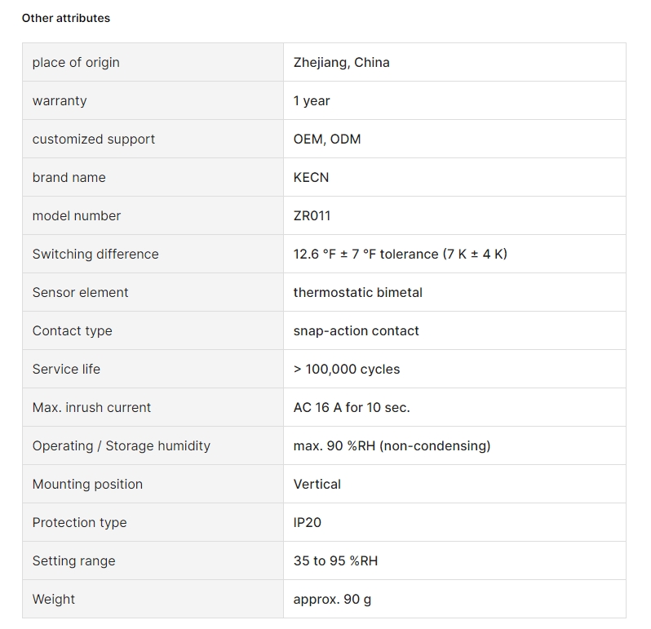Screen dimensions: 651x629
Task: Click the 'OEM, ODM' customized support value
Action: [x=327, y=139]
